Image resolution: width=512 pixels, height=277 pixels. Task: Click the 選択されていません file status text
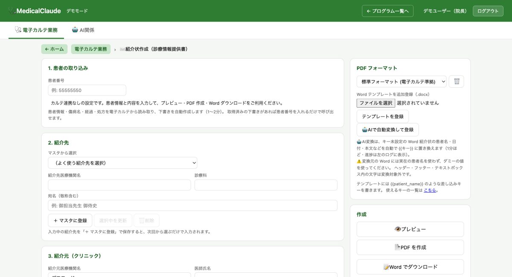coord(418,103)
